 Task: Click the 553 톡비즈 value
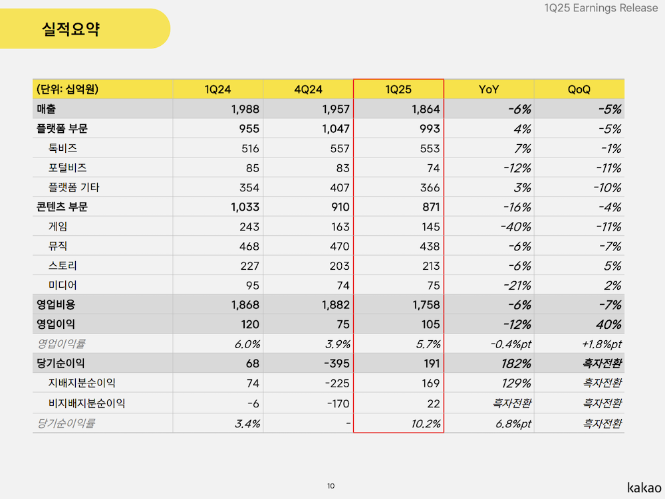click(x=430, y=148)
